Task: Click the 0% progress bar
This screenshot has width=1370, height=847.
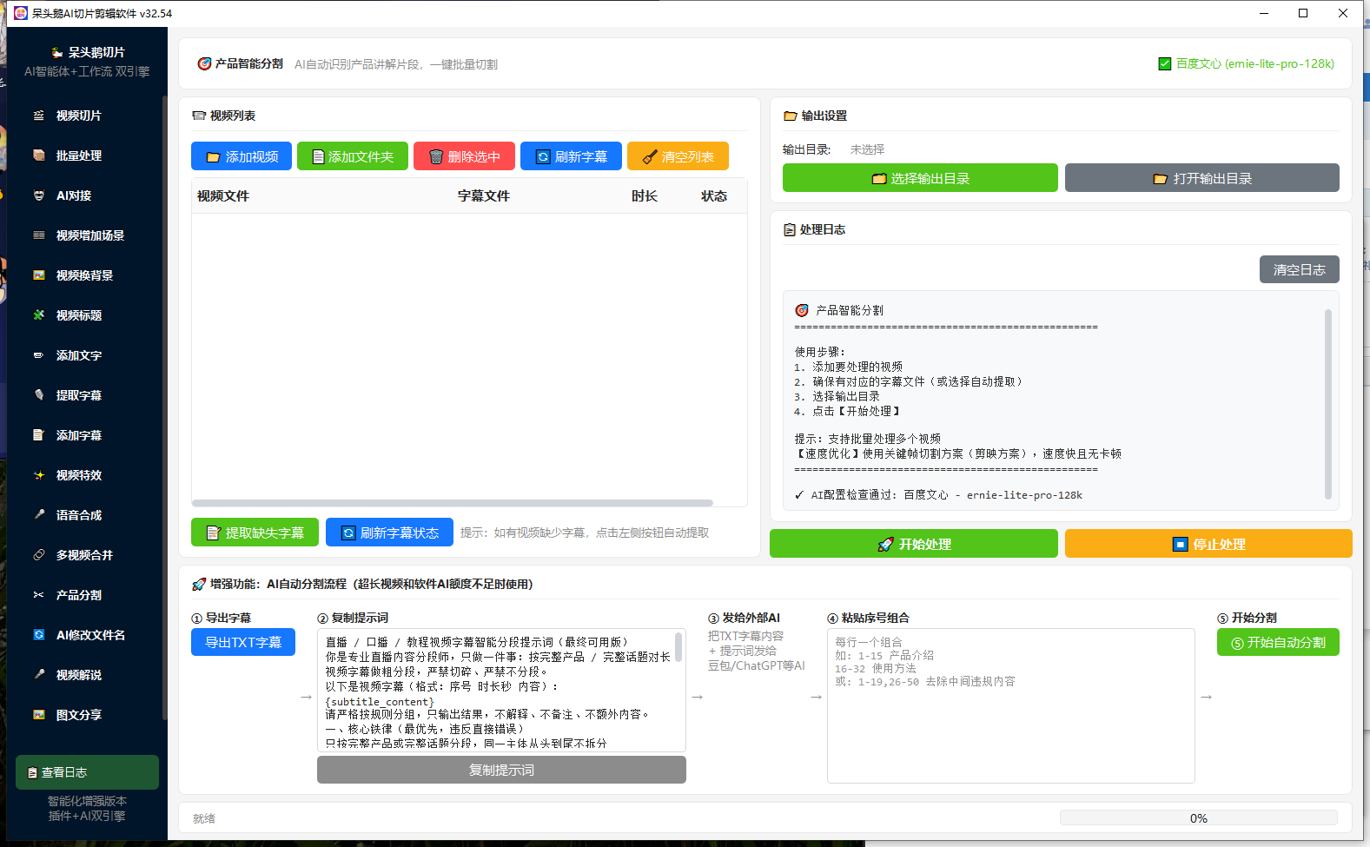Action: point(1198,817)
